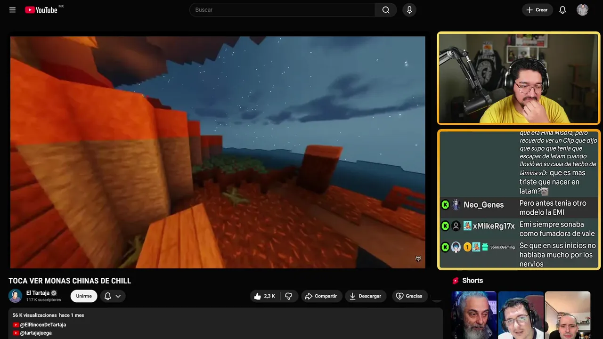Click the magnifying glass search button
Screen dimensions: 603x339
pos(386,10)
